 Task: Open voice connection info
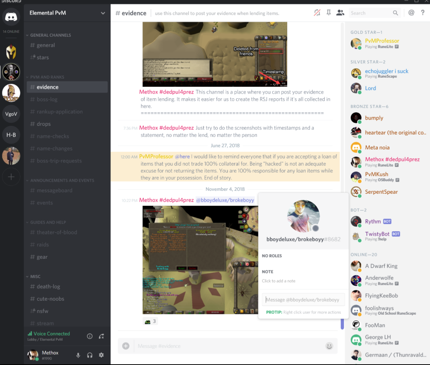90,336
